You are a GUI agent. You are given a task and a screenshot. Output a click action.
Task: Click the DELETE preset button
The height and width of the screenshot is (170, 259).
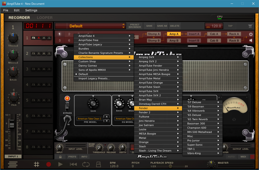coord(175,26)
